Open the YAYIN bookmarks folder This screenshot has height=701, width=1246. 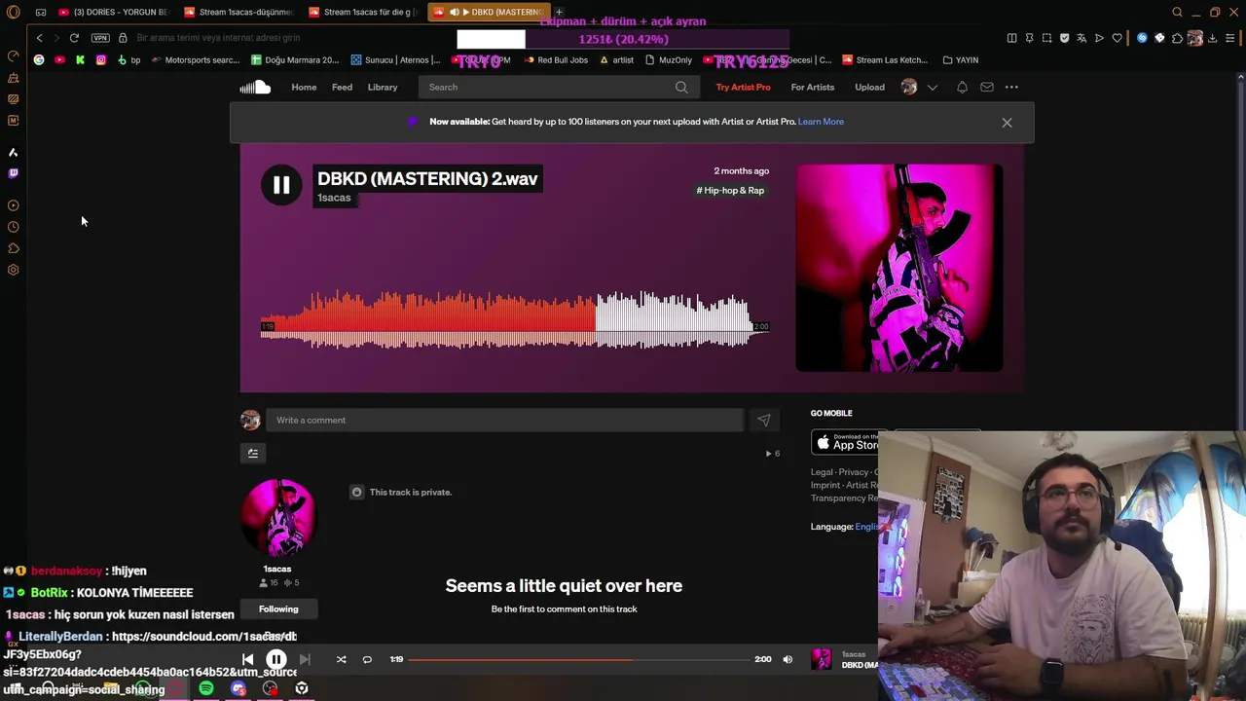pos(960,59)
